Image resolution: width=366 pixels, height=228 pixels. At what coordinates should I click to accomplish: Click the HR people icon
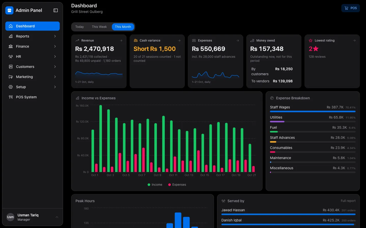11,56
